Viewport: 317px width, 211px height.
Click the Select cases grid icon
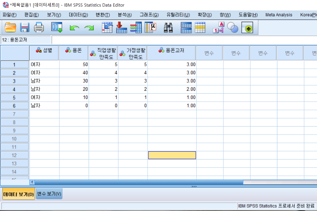[x=200, y=27]
